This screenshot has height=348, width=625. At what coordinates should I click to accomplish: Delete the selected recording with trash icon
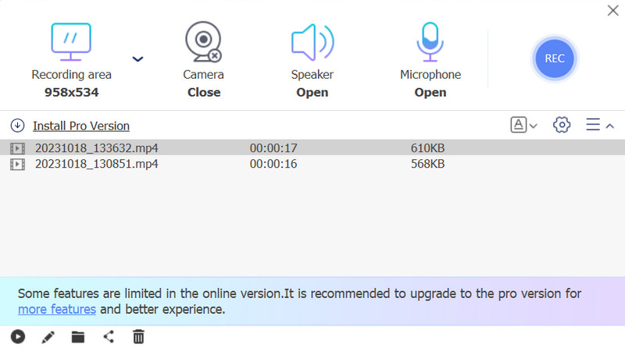[x=139, y=337]
